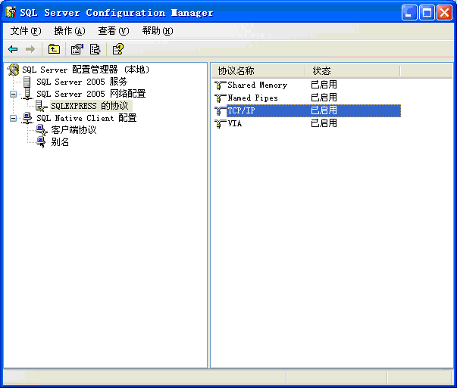Select the TCP/IP protocol name

click(x=241, y=111)
